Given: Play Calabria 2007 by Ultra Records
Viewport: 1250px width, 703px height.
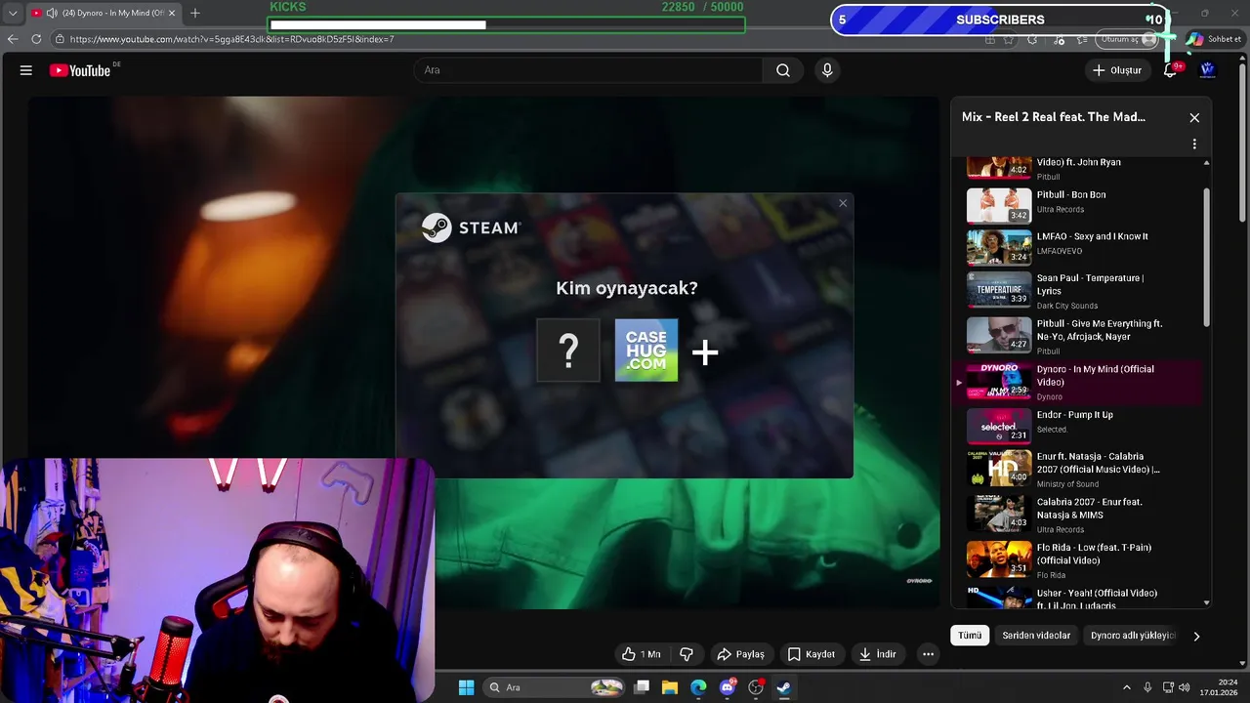Looking at the screenshot, I should point(1082,514).
